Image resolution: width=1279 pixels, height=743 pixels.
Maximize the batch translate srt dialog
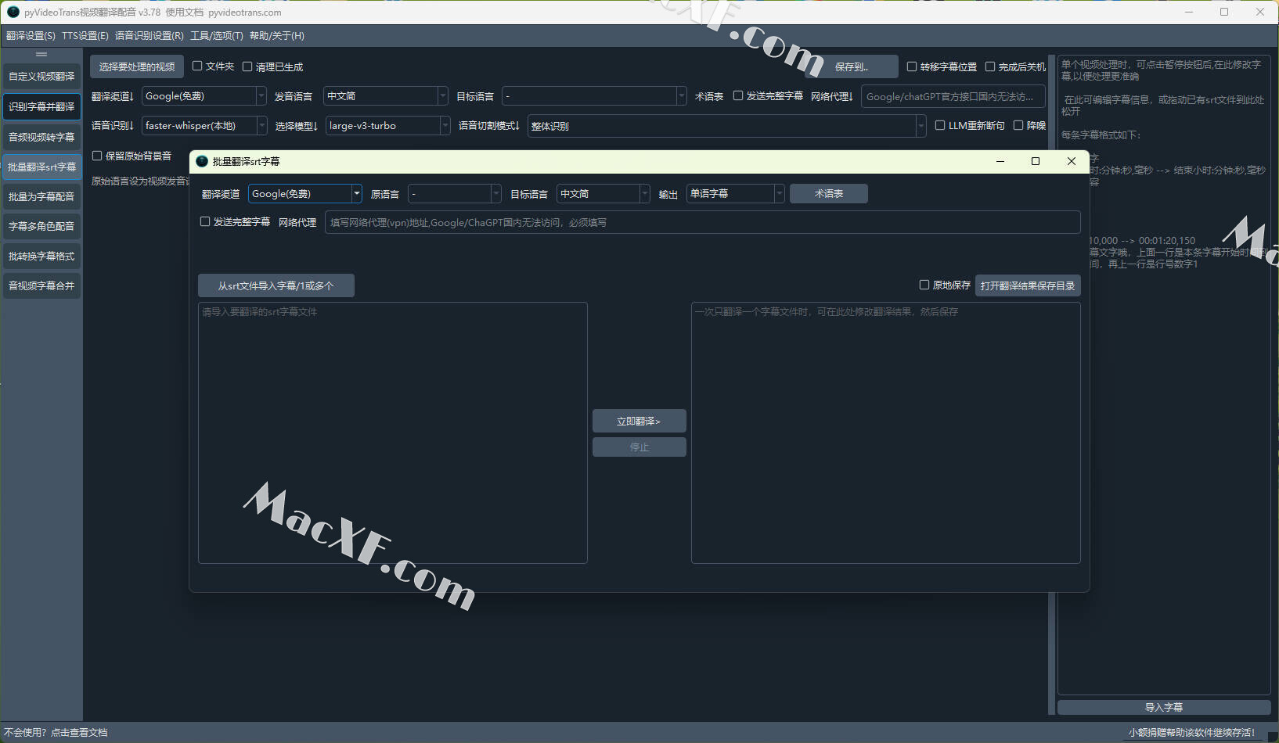click(x=1036, y=161)
